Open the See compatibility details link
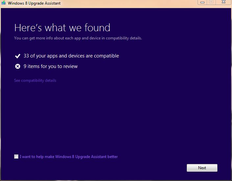Image resolution: width=232 pixels, height=181 pixels. (x=35, y=80)
